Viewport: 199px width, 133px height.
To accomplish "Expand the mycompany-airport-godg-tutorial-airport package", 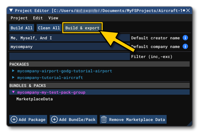I will pos(13,71).
